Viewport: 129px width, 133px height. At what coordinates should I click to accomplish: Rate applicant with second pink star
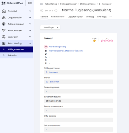(x=105, y=41)
